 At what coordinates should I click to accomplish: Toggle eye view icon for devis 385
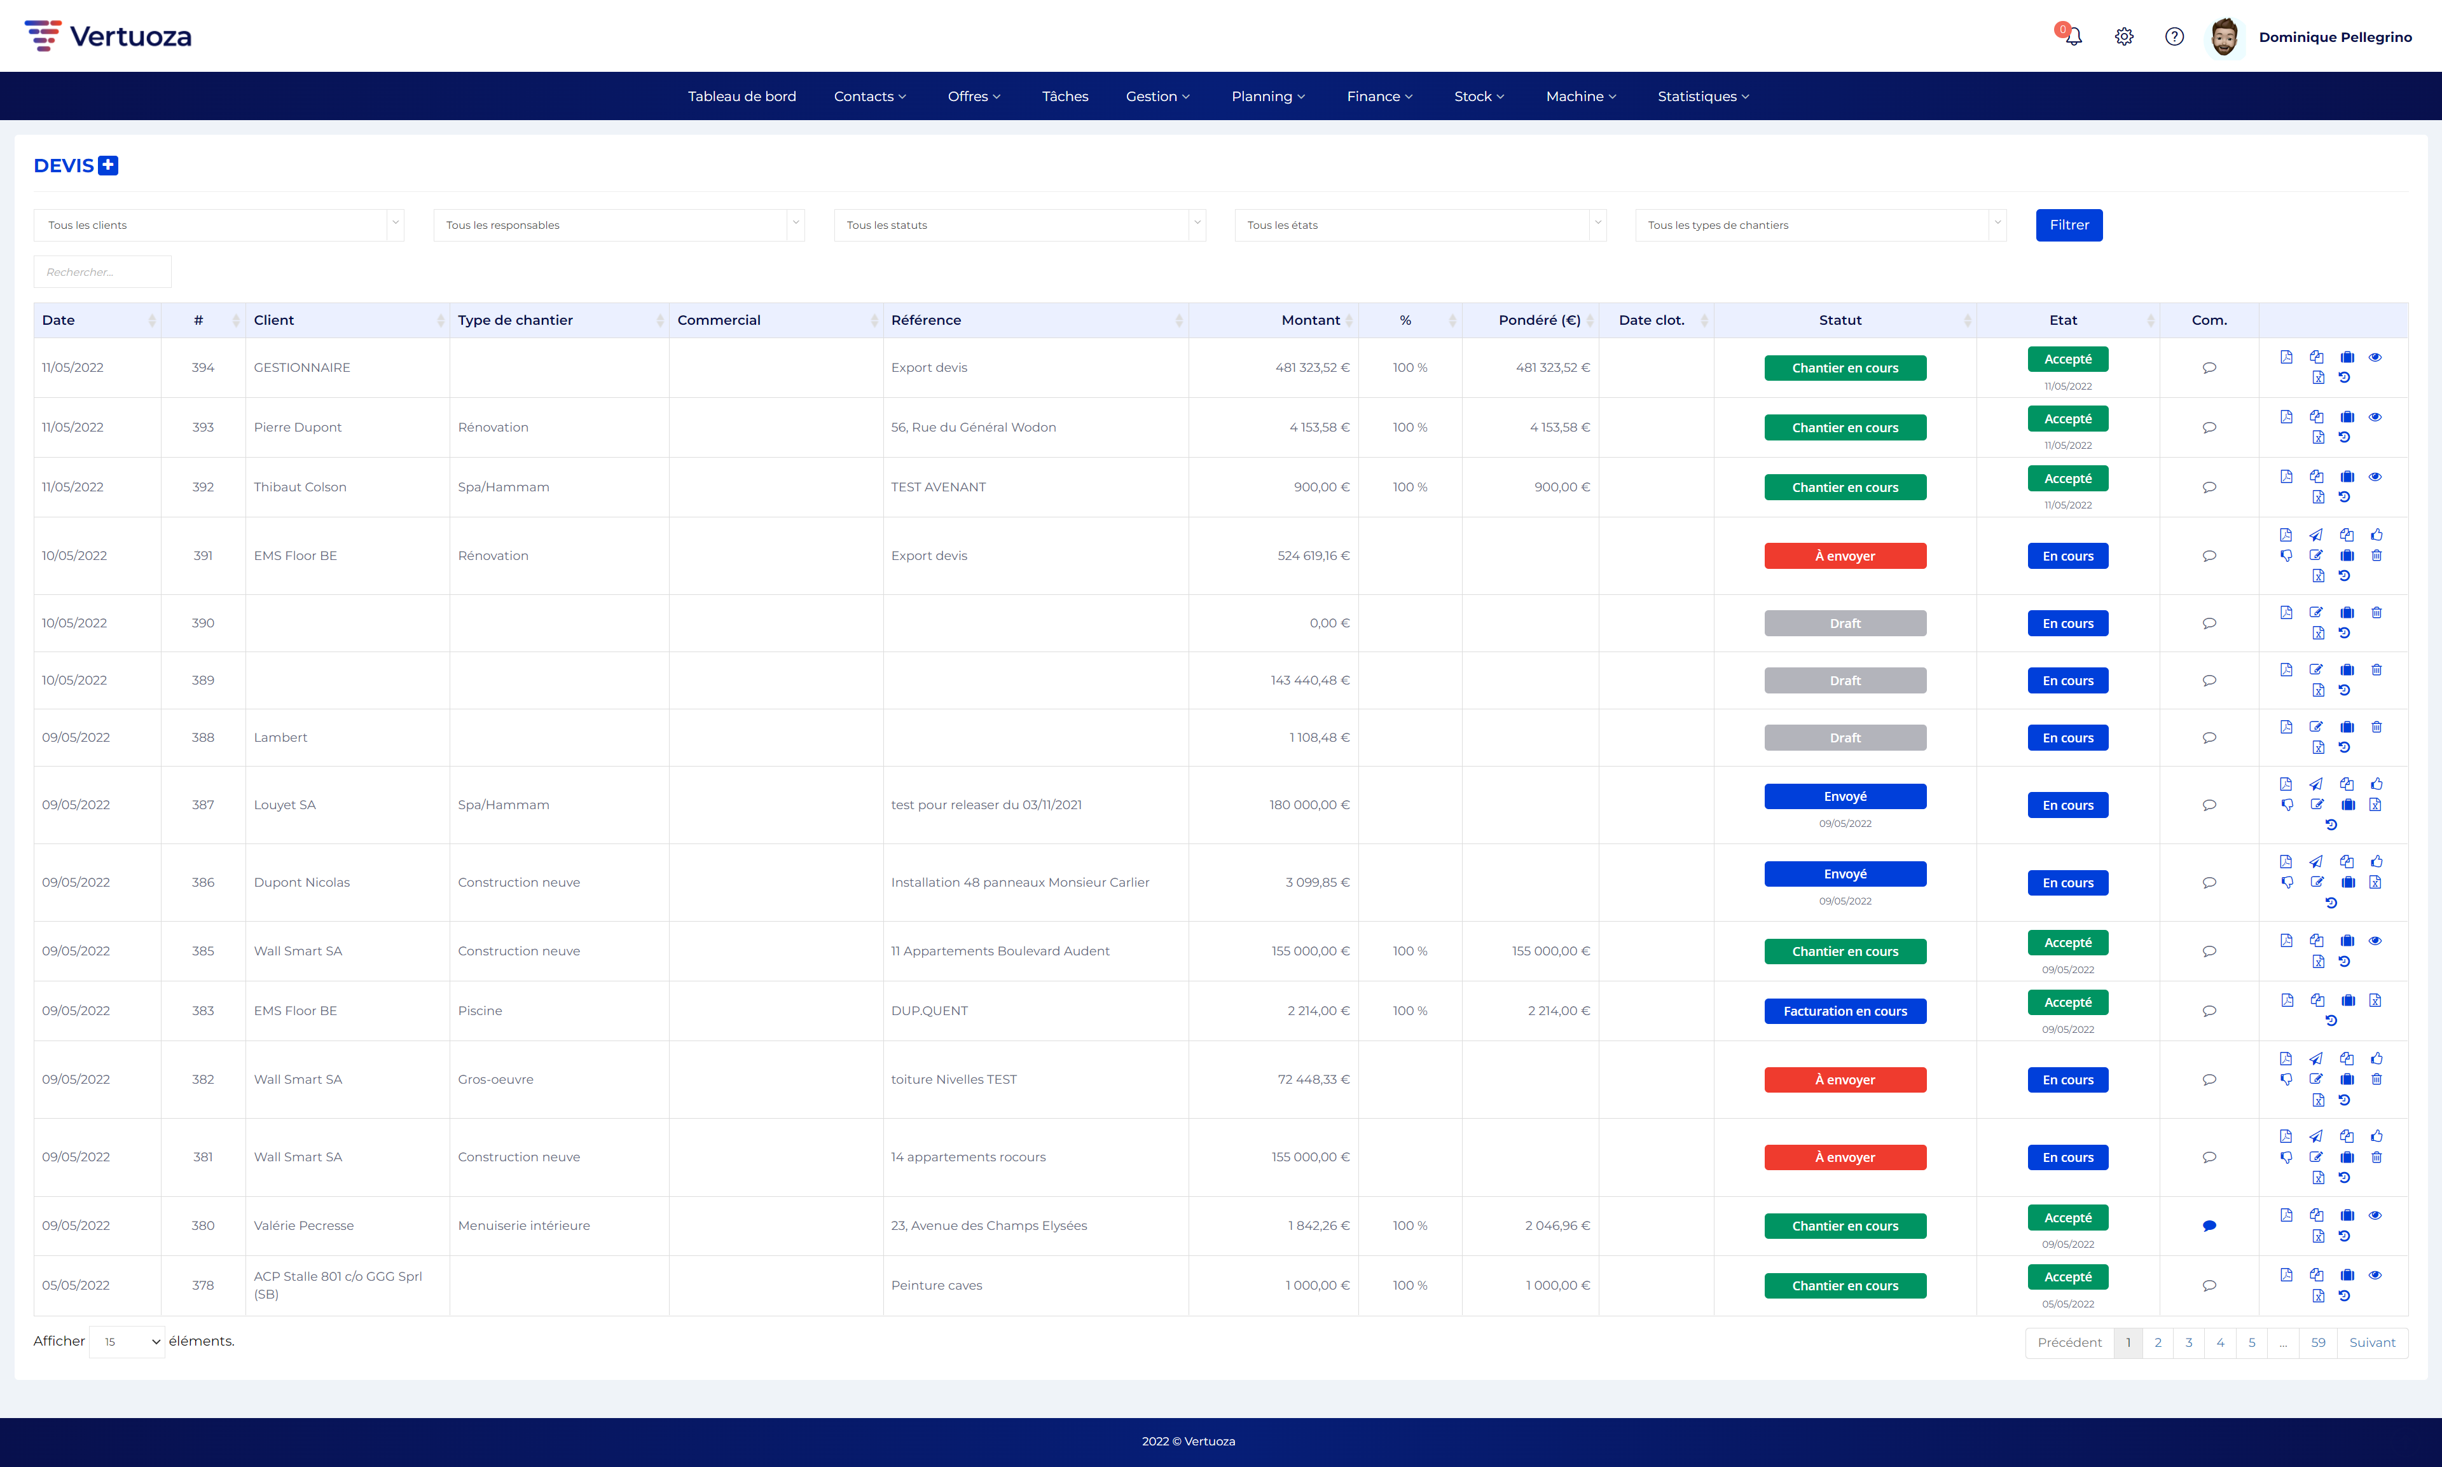click(x=2375, y=940)
